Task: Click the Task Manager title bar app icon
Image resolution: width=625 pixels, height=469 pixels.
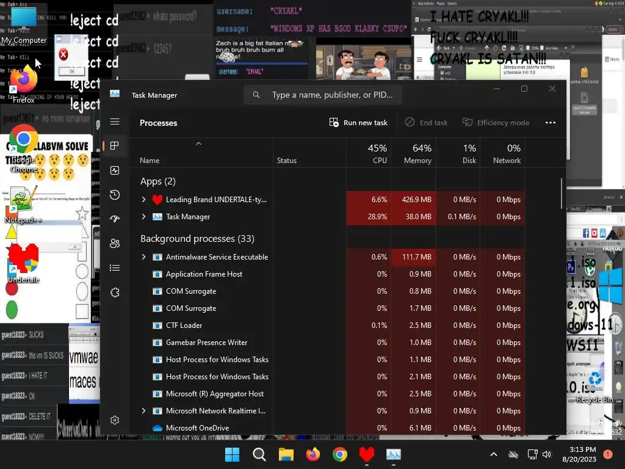Action: coord(115,93)
